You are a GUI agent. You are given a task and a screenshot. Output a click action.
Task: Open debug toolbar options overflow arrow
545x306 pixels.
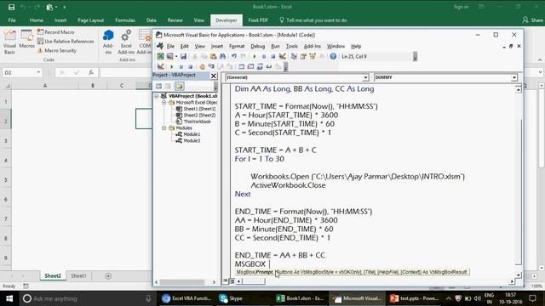(x=285, y=67)
